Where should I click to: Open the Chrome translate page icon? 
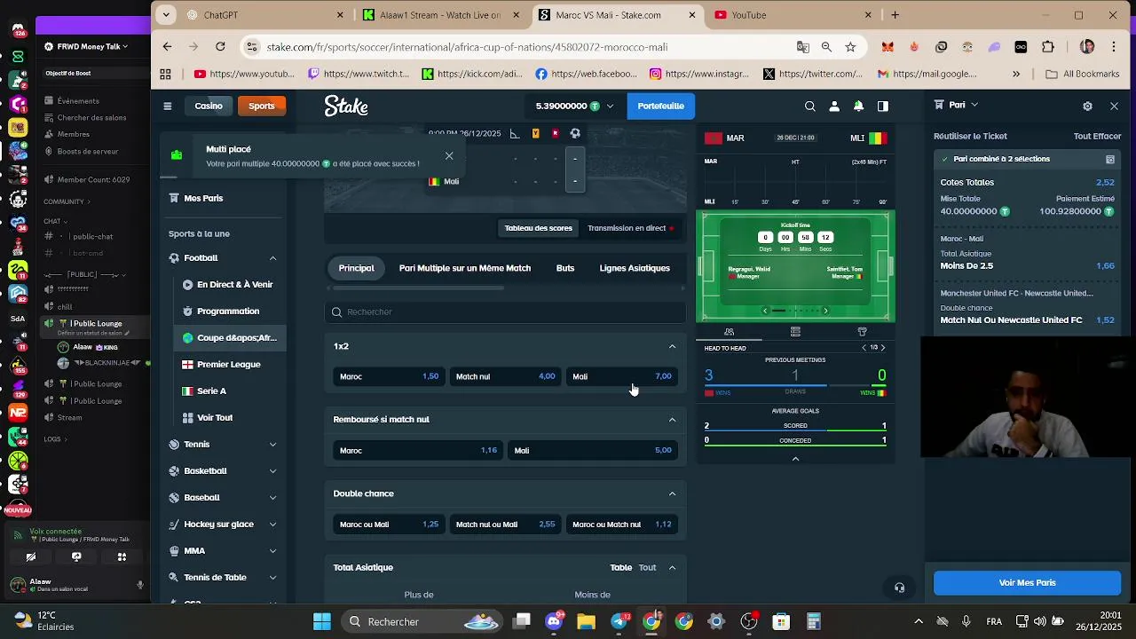(x=802, y=47)
